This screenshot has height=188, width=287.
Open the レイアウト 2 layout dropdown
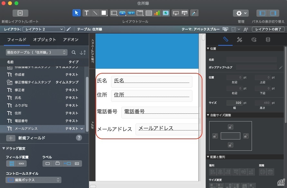tap(44, 29)
